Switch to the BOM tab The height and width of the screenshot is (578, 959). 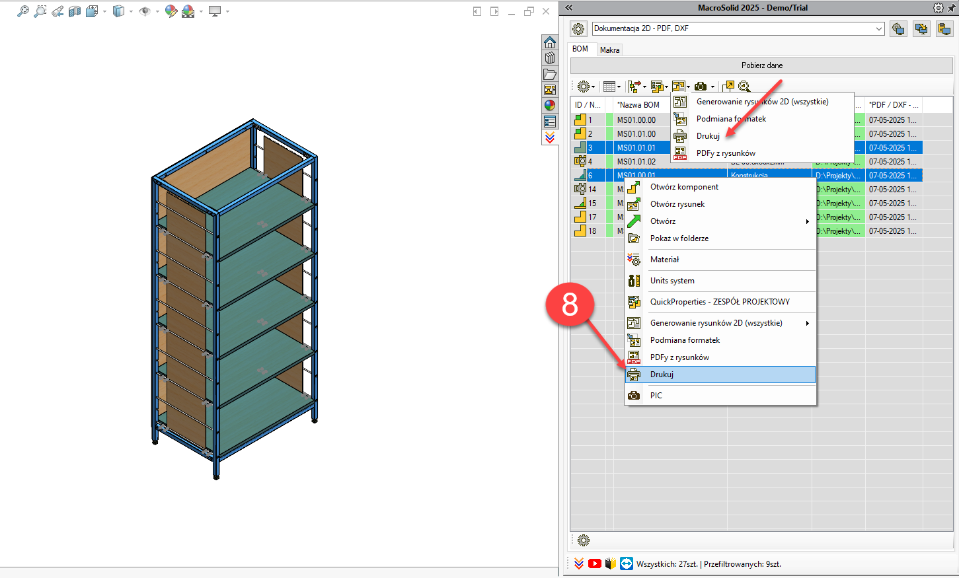click(x=580, y=49)
